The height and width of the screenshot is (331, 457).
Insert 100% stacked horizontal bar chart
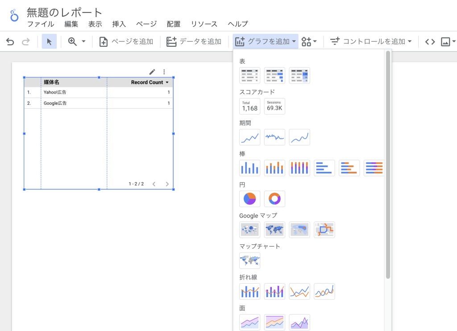pos(374,168)
